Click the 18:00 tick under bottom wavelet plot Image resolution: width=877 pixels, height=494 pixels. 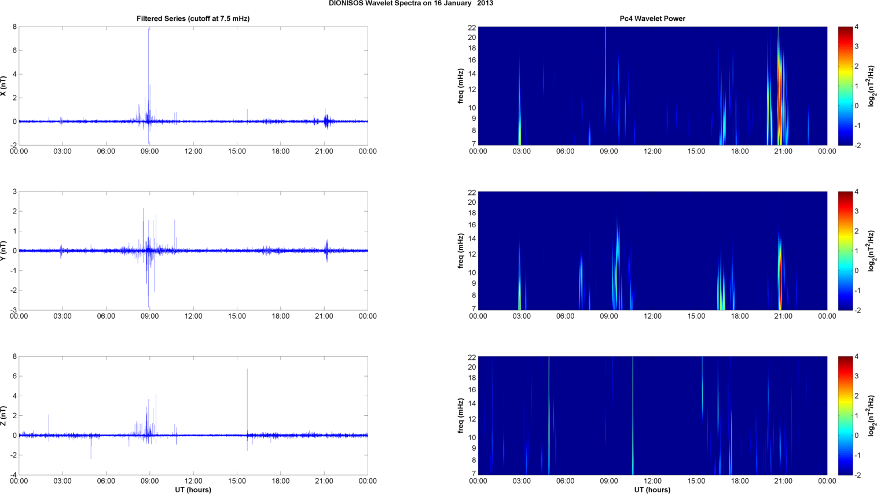[740, 481]
